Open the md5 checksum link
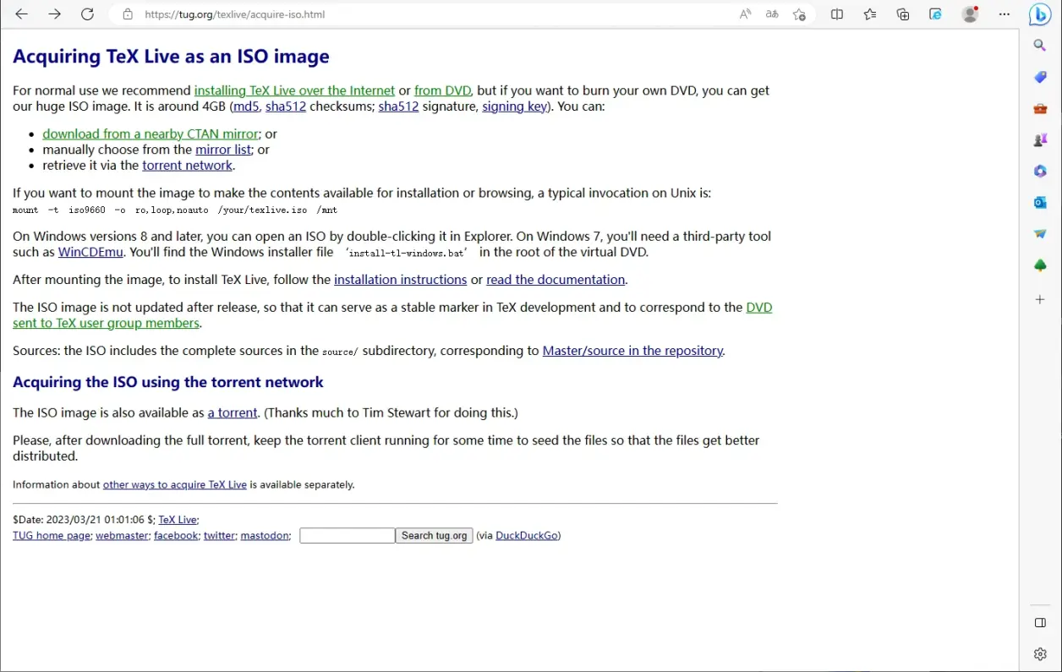 tap(246, 107)
